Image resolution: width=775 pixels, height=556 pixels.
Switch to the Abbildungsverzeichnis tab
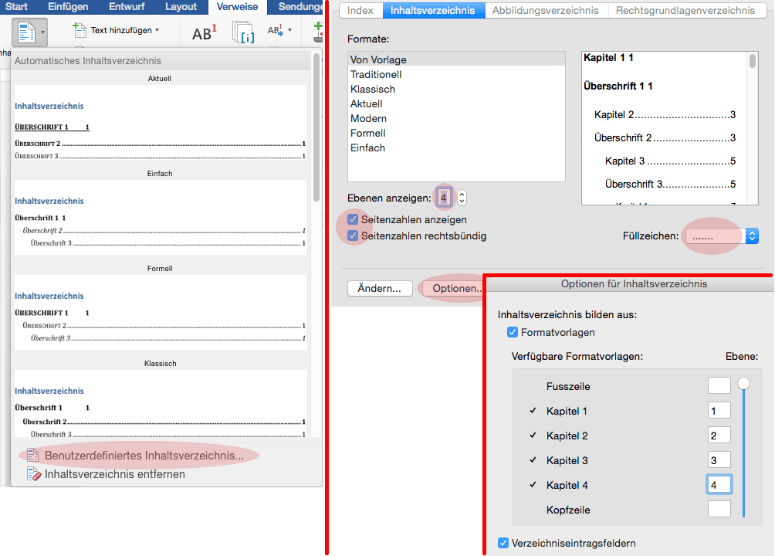pyautogui.click(x=546, y=11)
